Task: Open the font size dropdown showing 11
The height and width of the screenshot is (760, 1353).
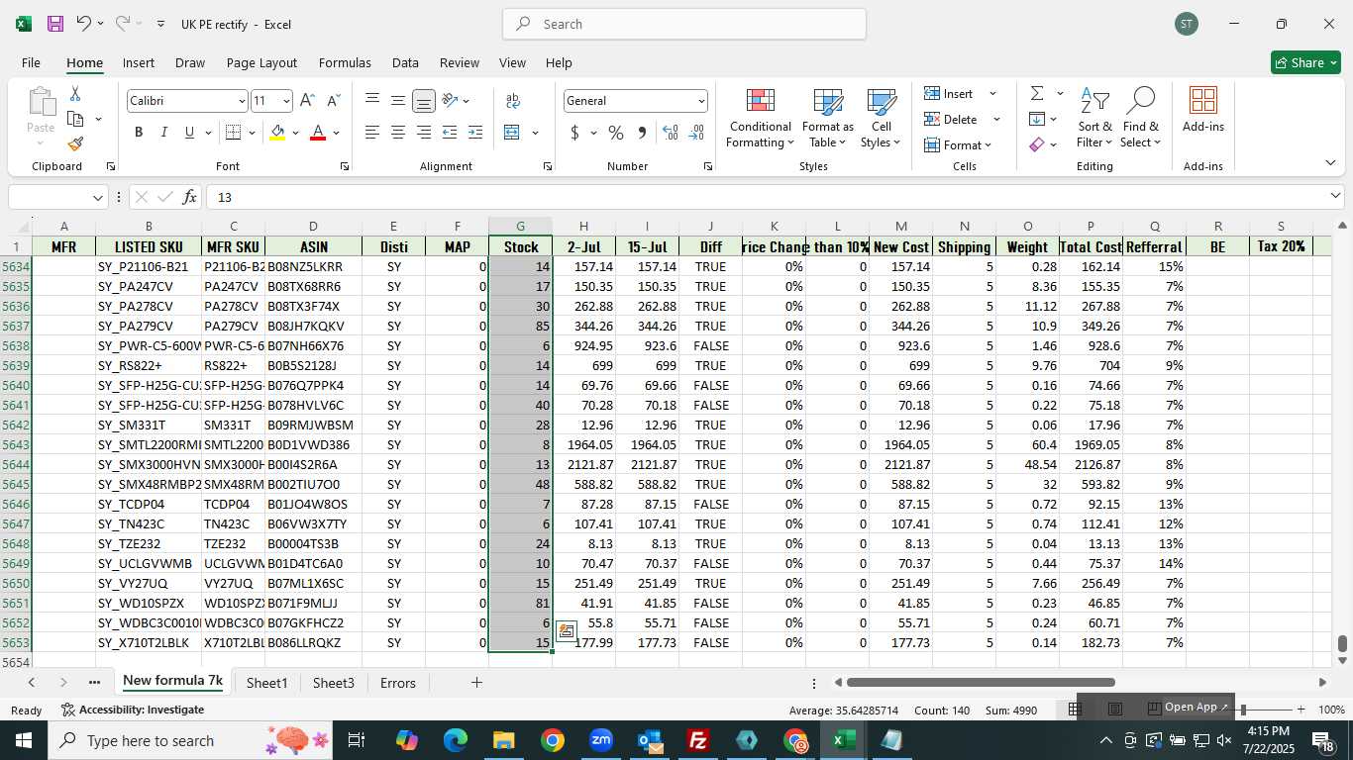Action: [286, 101]
